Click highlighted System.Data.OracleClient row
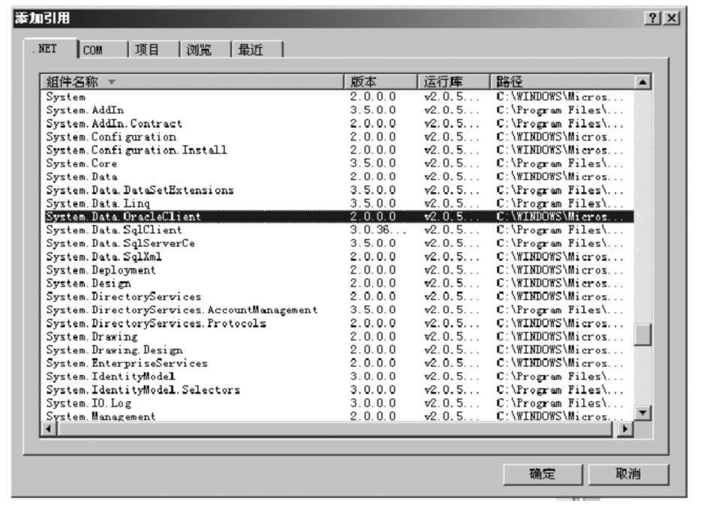 pyautogui.click(x=339, y=217)
